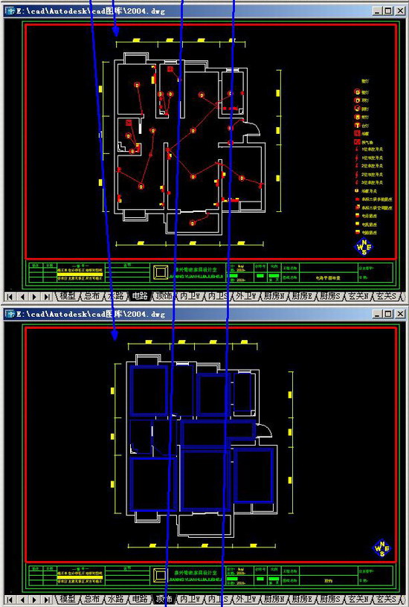Open the 水路 layout tab in upper window
409x607 pixels.
point(116,297)
